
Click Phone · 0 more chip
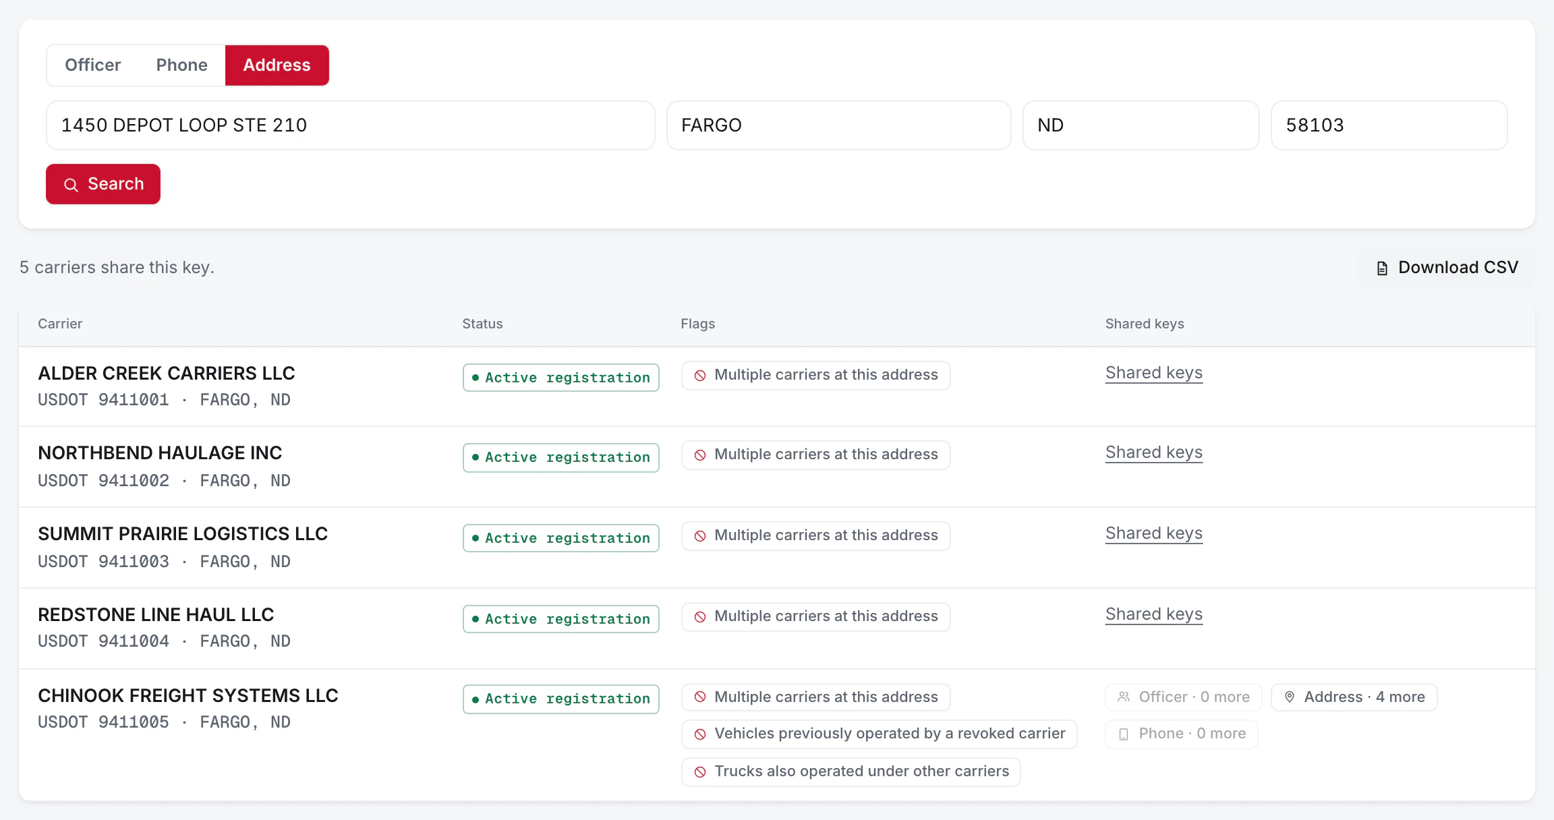[x=1181, y=734]
